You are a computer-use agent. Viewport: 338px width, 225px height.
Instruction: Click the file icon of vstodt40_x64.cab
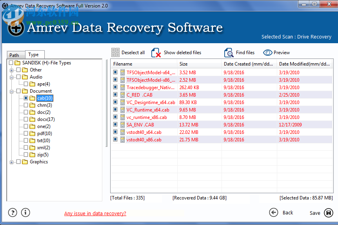tap(122, 132)
